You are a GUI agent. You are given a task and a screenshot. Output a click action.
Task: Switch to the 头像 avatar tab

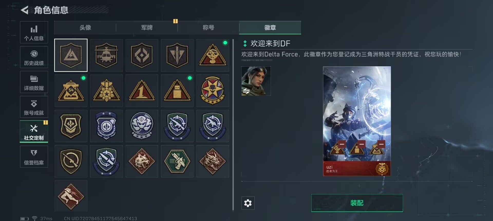[x=85, y=28]
